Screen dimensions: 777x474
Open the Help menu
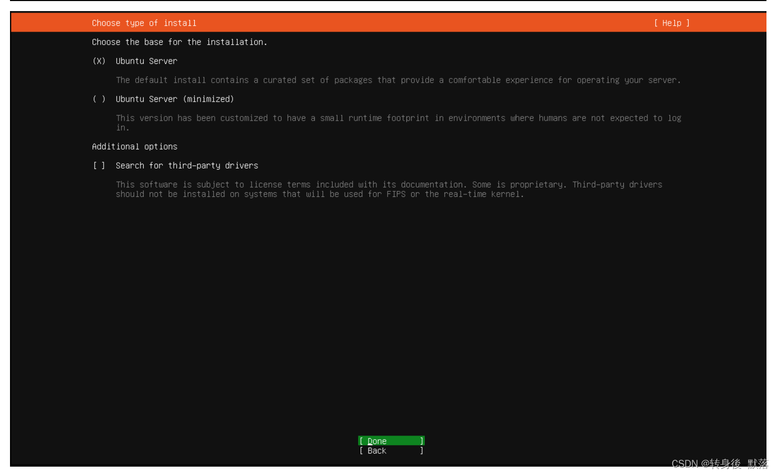click(x=671, y=23)
